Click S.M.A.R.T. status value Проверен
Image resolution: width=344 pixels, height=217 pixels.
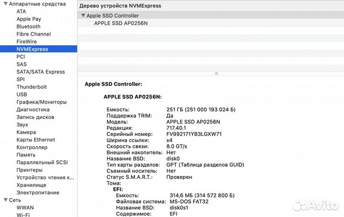tap(179, 177)
